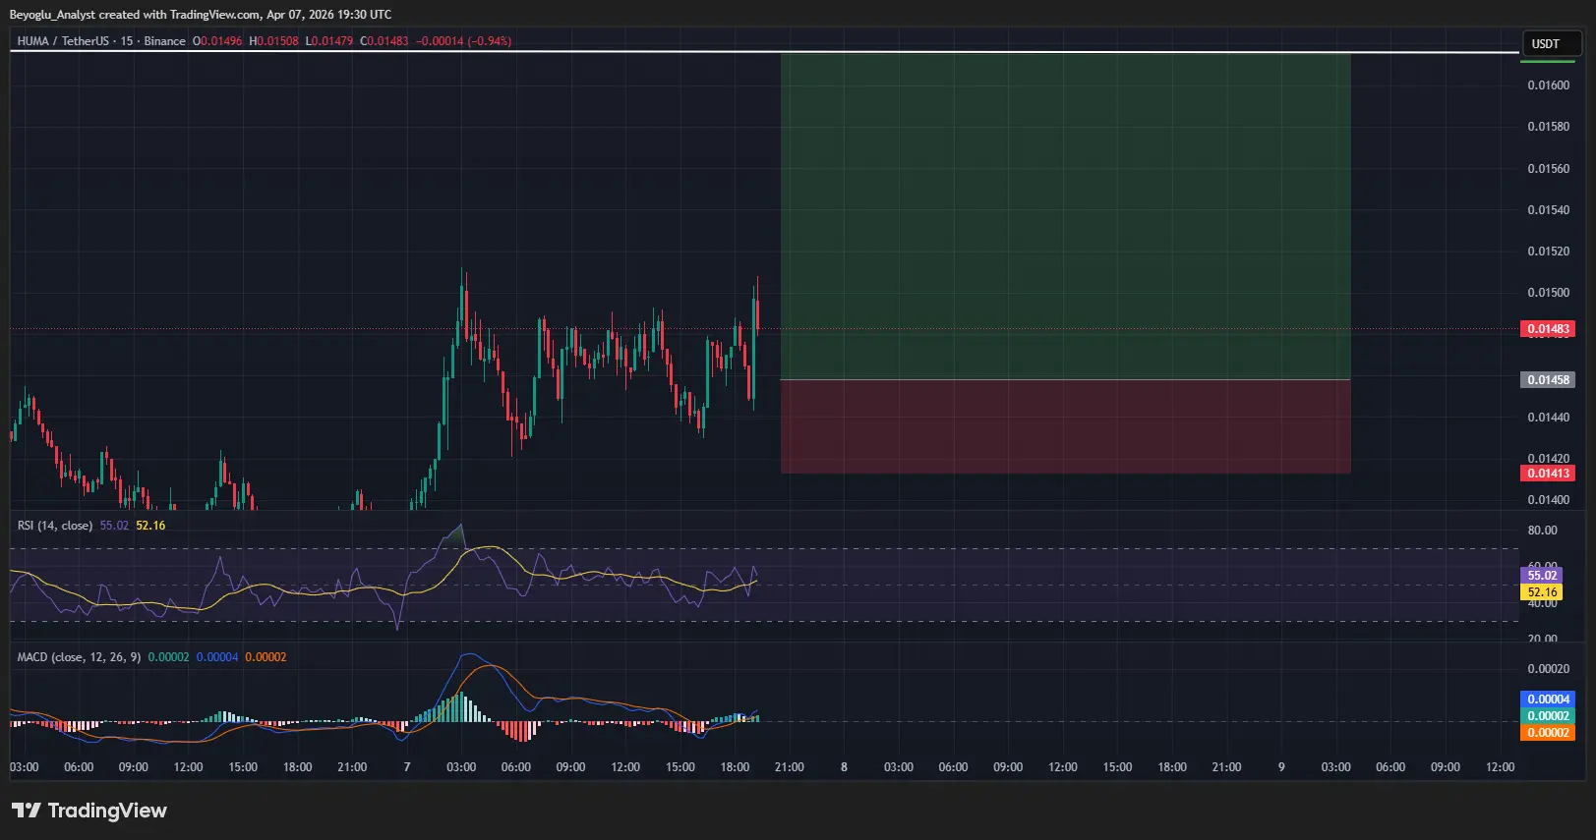1596x840 pixels.
Task: Click the 0.01600 price axis tick
Action: click(x=1549, y=85)
